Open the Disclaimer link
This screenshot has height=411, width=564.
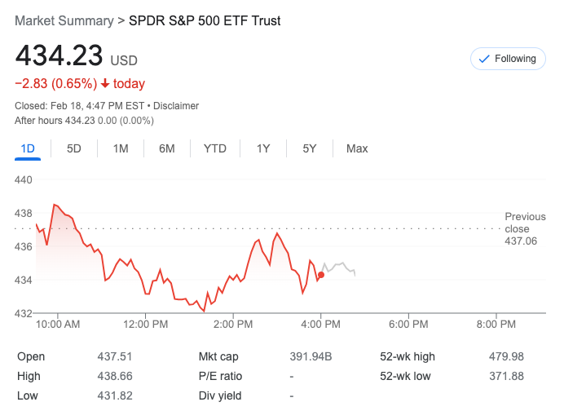pos(177,106)
